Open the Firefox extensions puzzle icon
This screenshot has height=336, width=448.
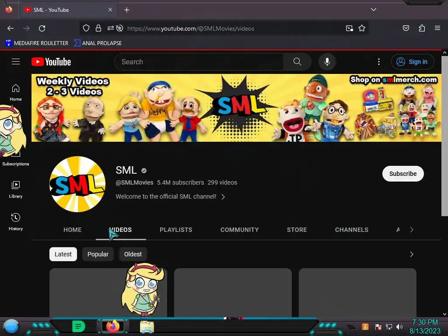point(422,28)
